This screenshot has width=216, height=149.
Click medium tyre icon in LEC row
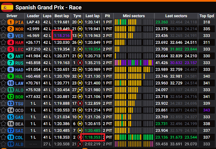pyautogui.click(x=80, y=49)
